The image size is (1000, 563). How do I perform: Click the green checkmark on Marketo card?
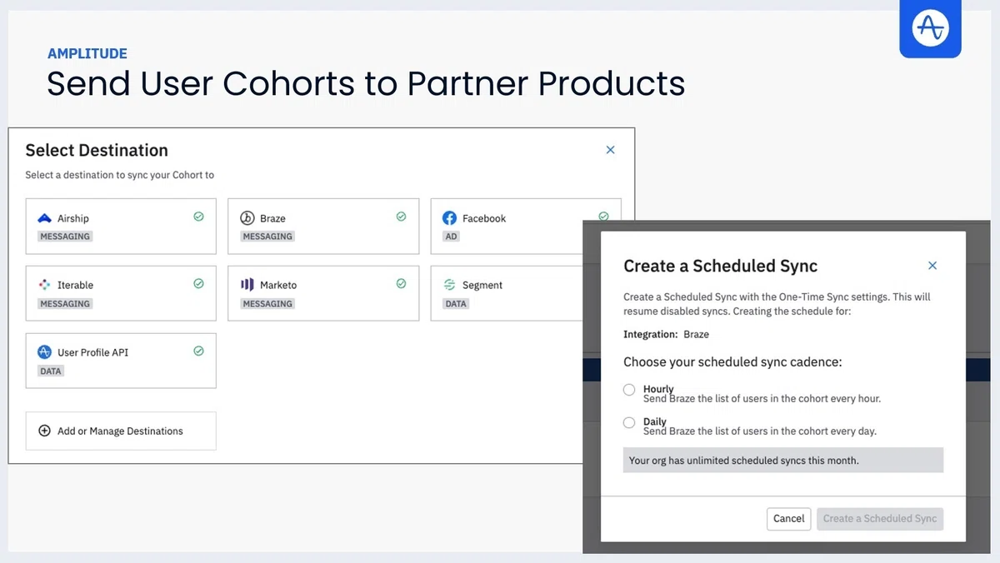tap(401, 283)
